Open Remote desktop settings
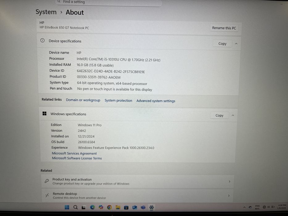This screenshot has width=288, height=216. tap(137, 195)
